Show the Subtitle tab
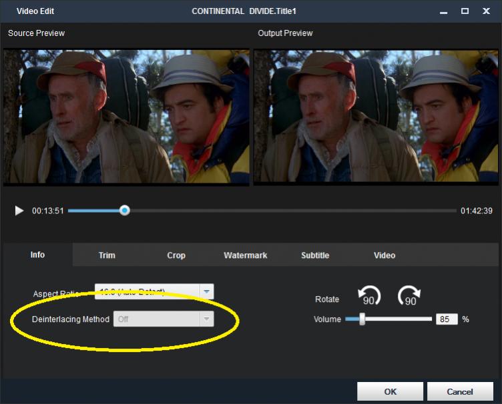 pyautogui.click(x=315, y=255)
